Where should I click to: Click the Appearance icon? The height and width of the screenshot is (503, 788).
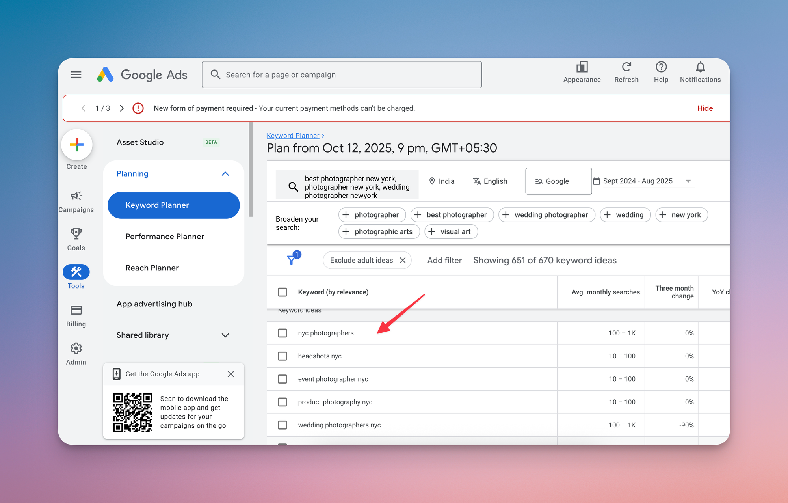click(582, 67)
